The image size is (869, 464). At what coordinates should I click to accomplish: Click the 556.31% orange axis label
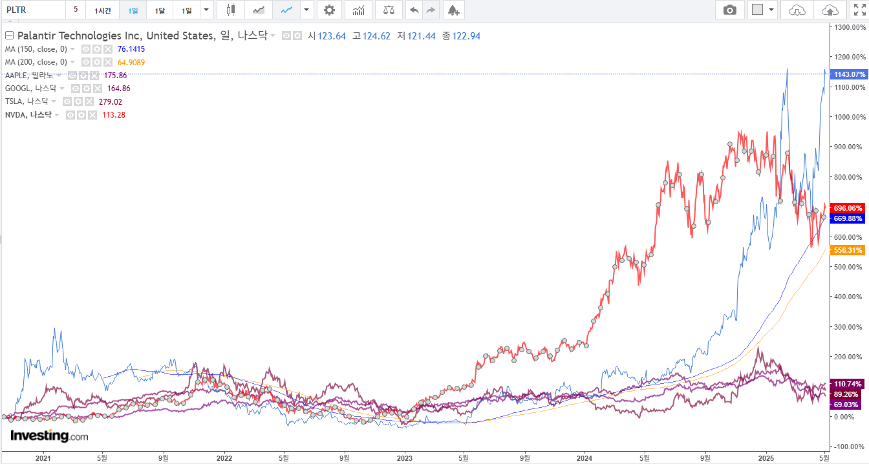click(849, 250)
